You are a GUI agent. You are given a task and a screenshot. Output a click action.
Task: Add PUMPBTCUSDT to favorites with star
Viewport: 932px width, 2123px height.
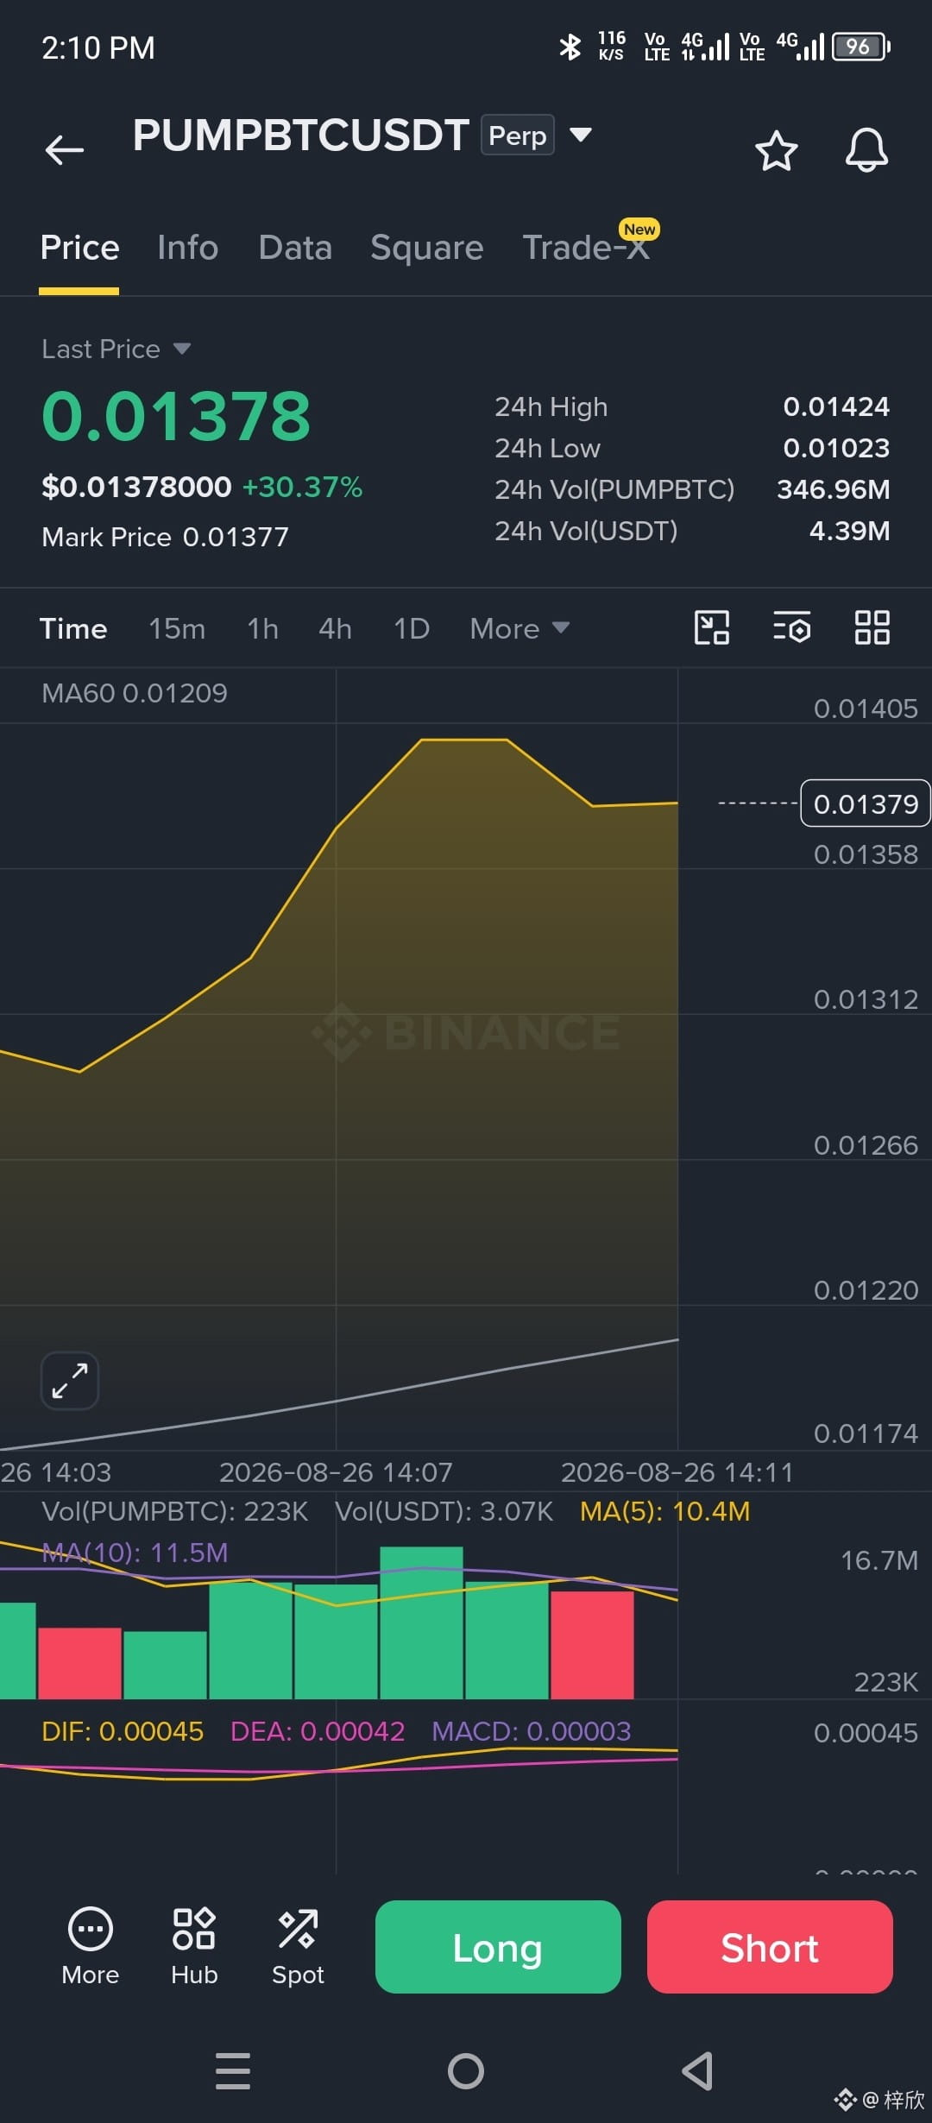click(776, 151)
